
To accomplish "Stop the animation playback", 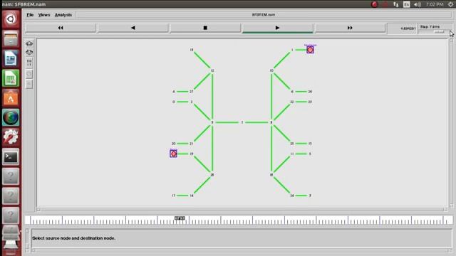I will click(205, 28).
